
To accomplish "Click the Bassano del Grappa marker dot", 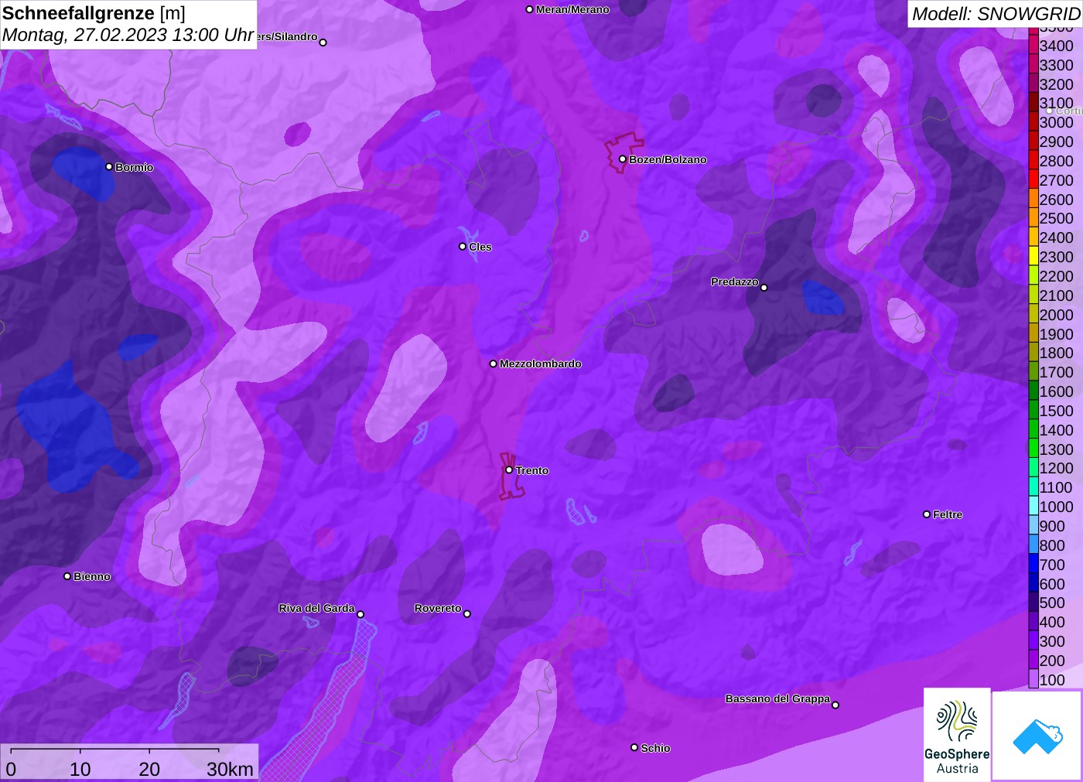I will 835,705.
